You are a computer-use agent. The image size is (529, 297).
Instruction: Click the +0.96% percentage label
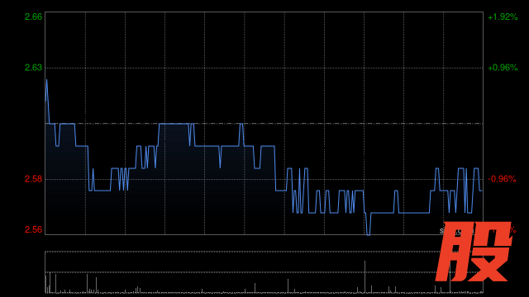(x=503, y=68)
